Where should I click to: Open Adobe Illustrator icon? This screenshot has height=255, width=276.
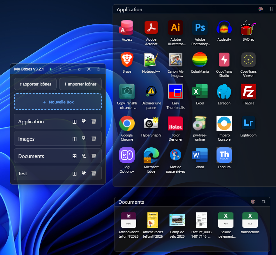(x=176, y=28)
